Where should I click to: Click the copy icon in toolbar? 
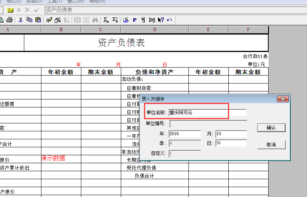coord(29,20)
